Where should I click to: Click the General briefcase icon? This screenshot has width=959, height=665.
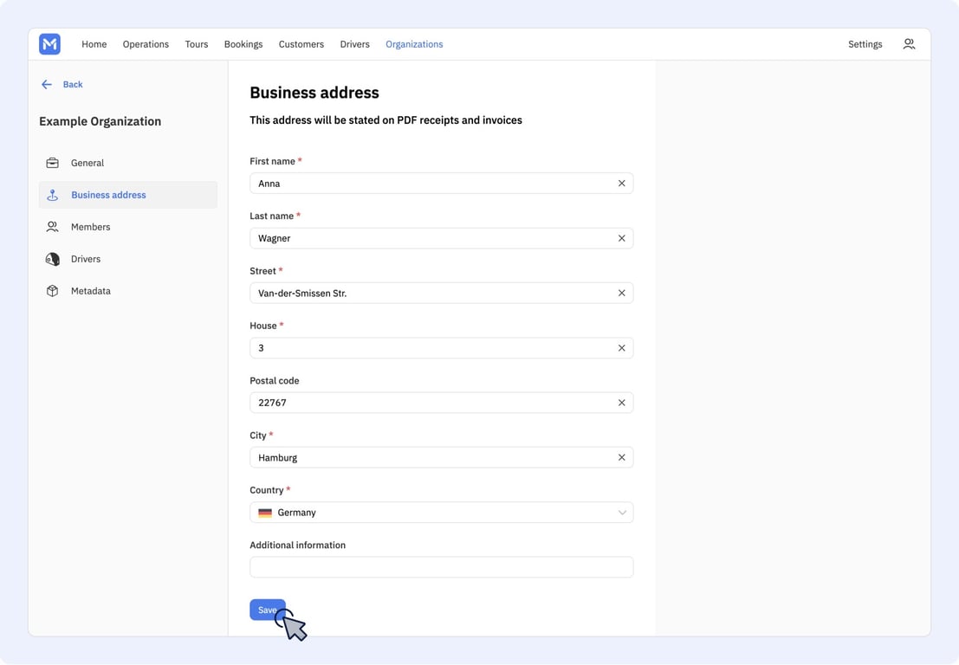(x=53, y=163)
